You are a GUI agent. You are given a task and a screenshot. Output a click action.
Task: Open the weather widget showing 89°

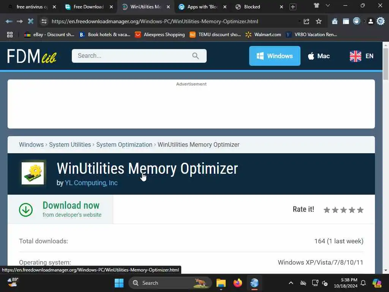[13, 282]
